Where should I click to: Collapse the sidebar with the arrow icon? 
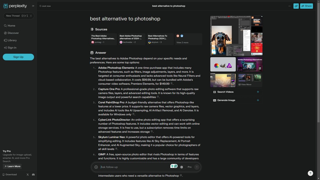tap(33, 6)
